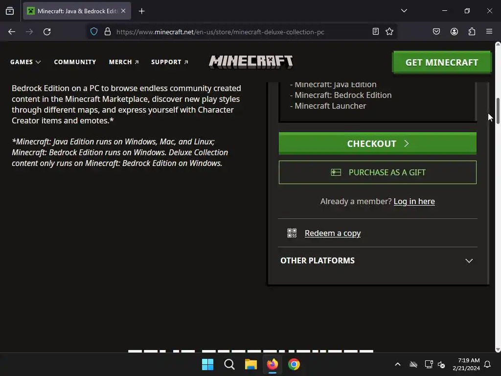This screenshot has height=376, width=501.
Task: Go back to previous page
Action: pos(12,32)
